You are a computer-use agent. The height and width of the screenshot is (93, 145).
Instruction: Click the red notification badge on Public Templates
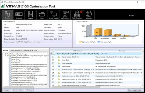pos(81,12)
